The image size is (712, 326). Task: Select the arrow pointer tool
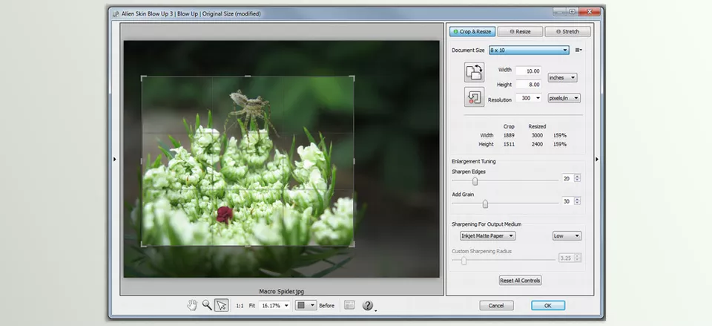pos(221,305)
